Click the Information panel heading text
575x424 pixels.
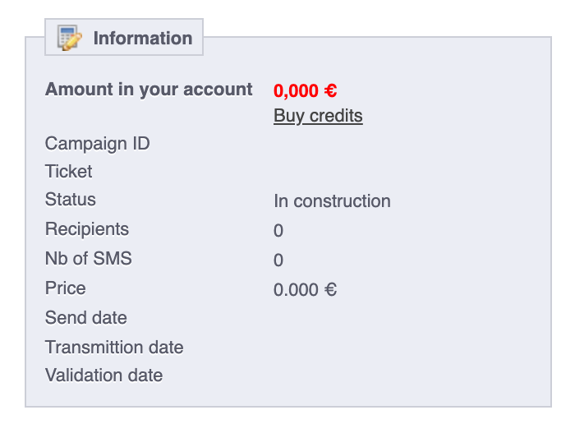point(143,38)
